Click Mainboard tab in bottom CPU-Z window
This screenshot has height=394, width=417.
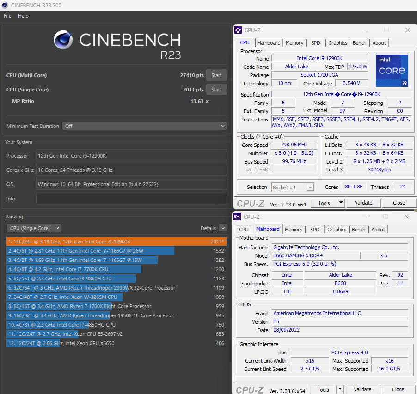pyautogui.click(x=268, y=229)
